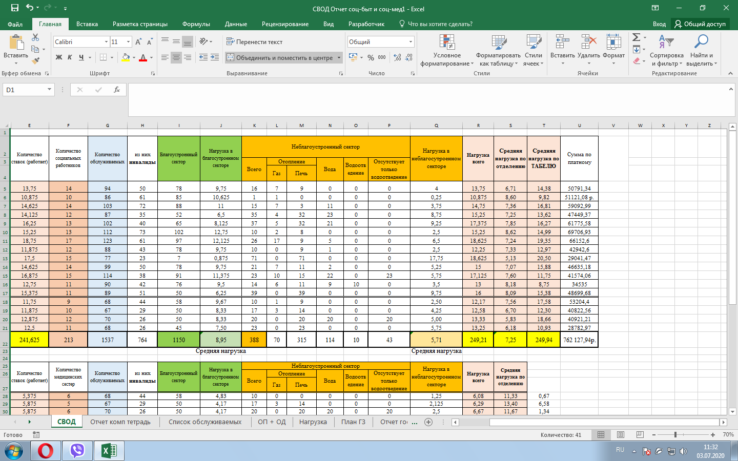Collapse the ribbon with the chevron
The height and width of the screenshot is (461, 738).
point(731,73)
